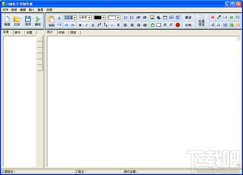Viewport: 243px width, 175px height.
Task: Open the 注册 menu
Action: [x=49, y=10]
